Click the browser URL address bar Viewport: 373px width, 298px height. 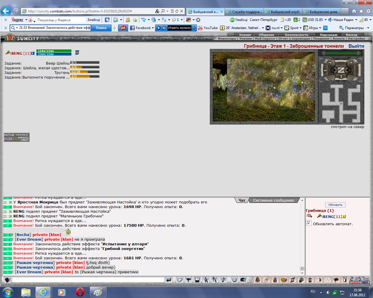tap(90, 11)
